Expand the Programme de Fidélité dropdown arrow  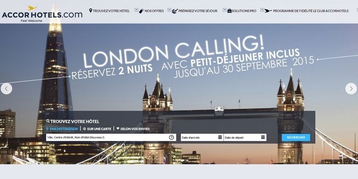262,10
